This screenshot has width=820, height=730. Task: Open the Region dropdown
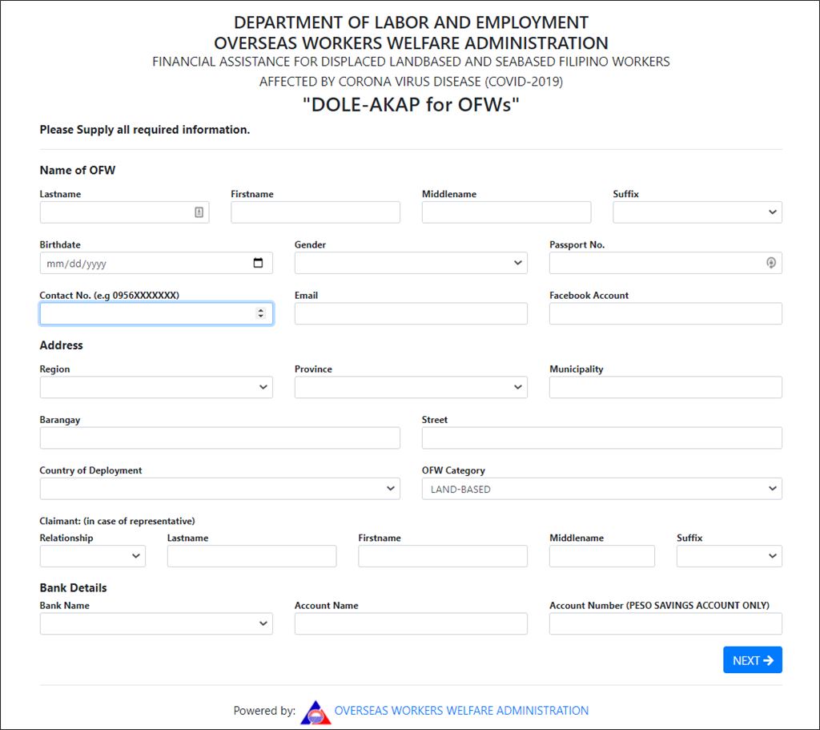[x=156, y=387]
